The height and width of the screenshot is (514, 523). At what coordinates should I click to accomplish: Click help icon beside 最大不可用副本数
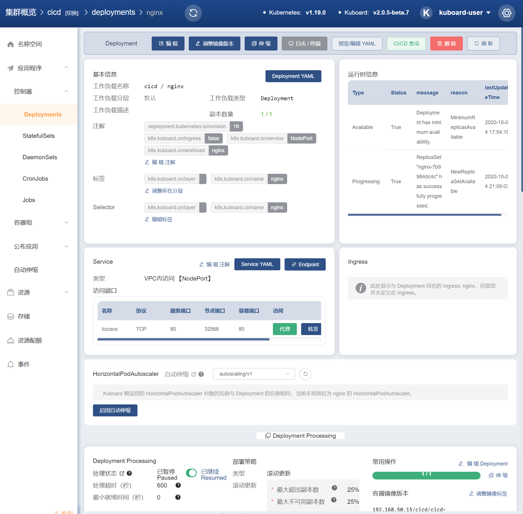[x=334, y=500]
